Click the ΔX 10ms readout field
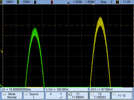The image size is (134, 100). (22, 90)
